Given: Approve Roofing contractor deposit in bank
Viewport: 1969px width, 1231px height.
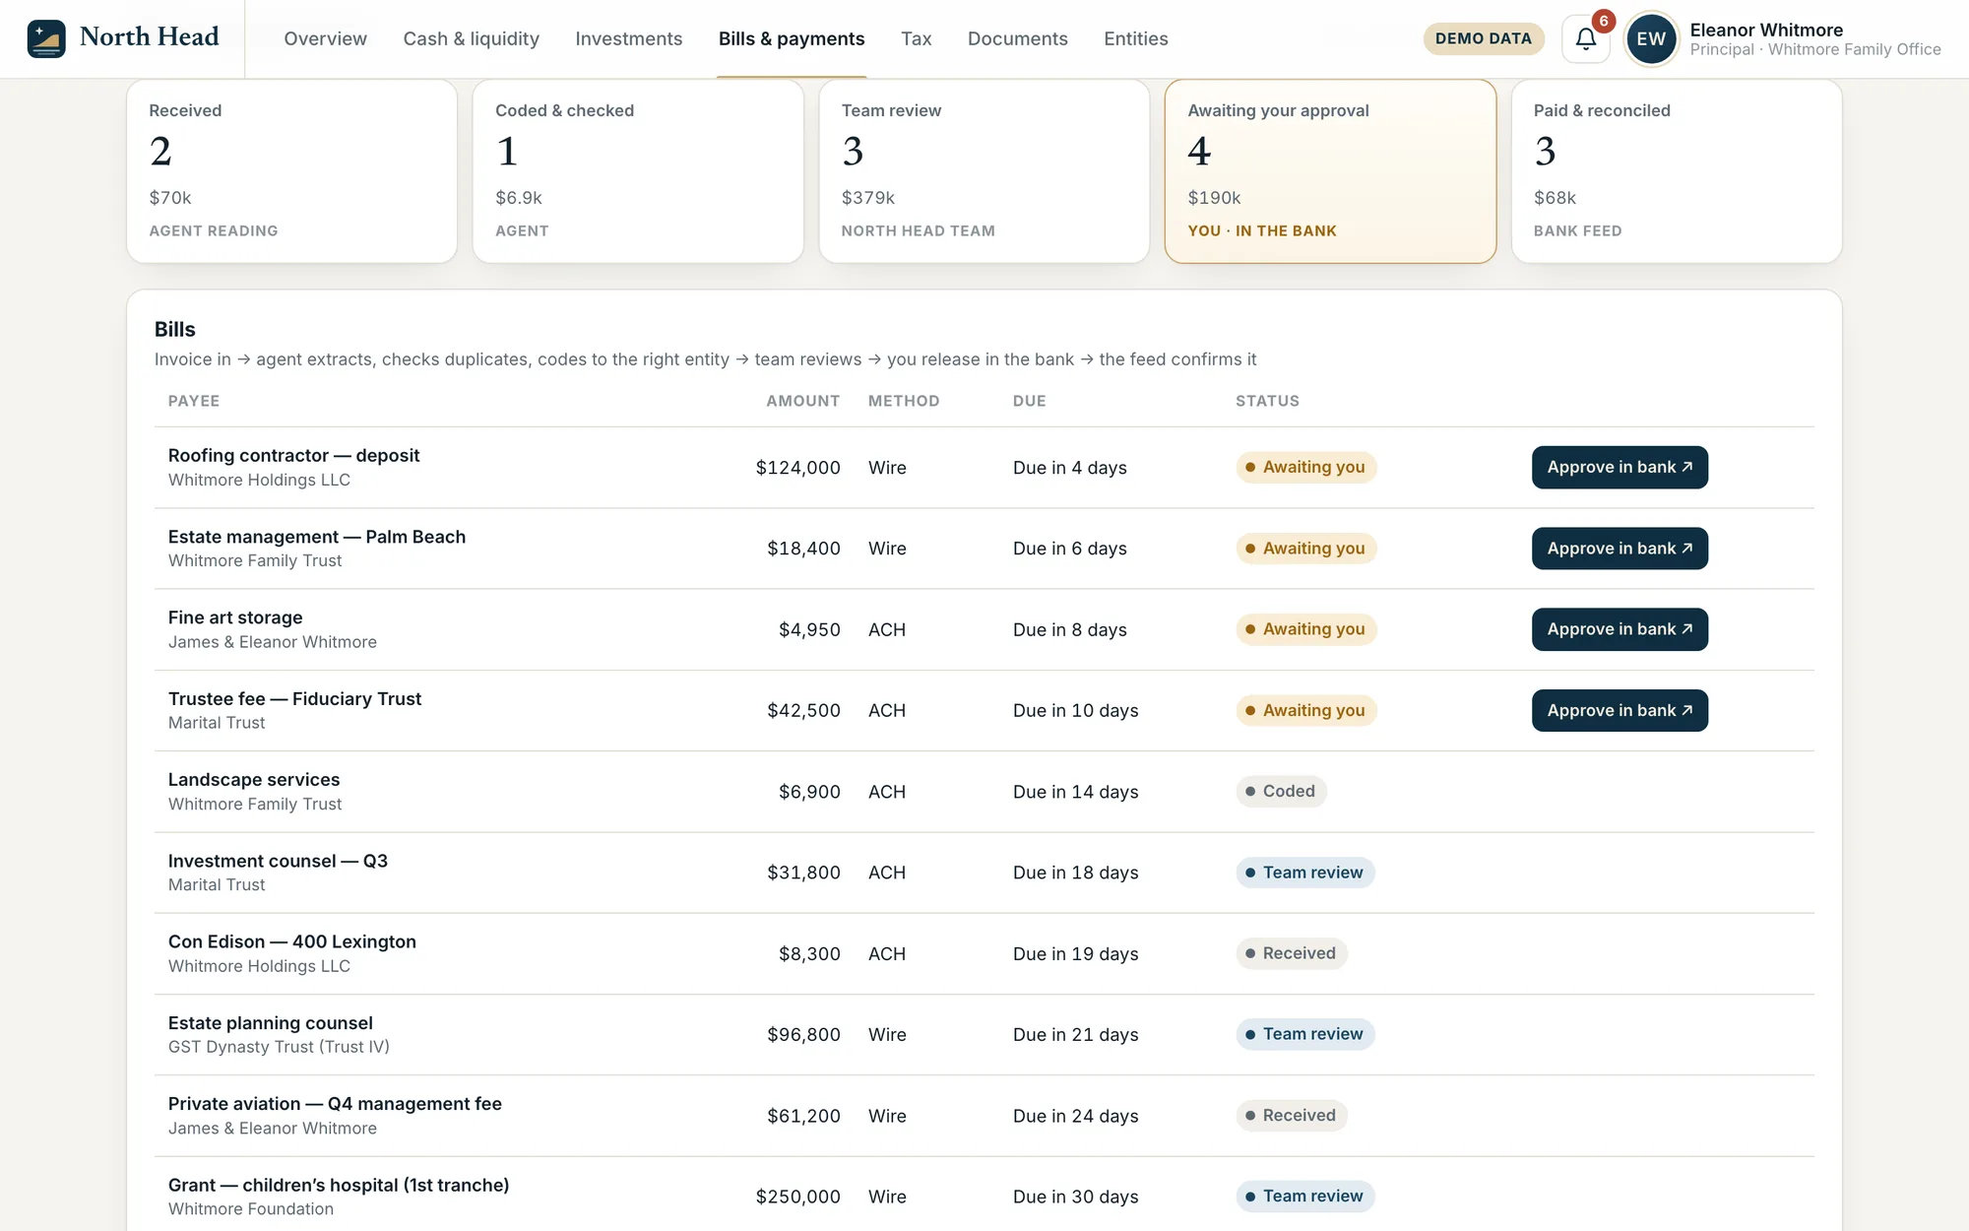Looking at the screenshot, I should [x=1620, y=467].
